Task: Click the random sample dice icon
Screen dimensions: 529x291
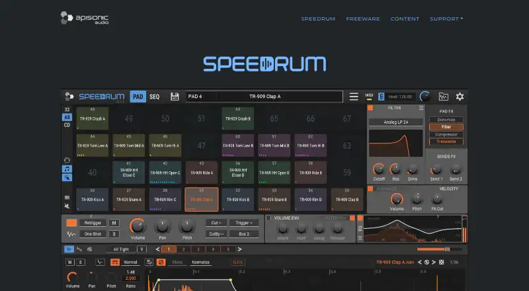Action: 441,263
